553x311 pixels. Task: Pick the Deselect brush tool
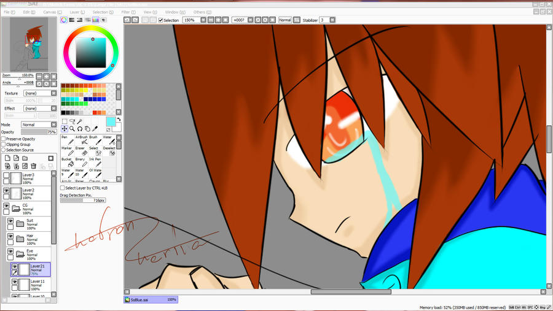tap(109, 151)
